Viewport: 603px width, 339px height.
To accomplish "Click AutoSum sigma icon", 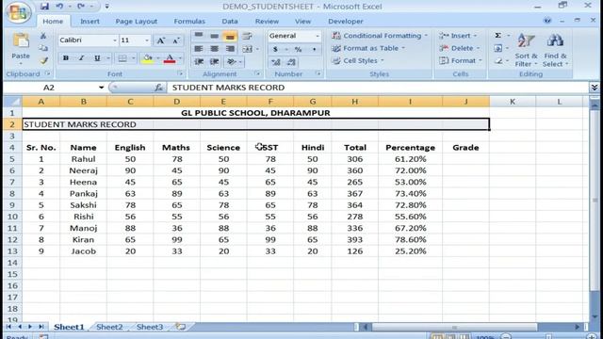I will click(x=498, y=36).
